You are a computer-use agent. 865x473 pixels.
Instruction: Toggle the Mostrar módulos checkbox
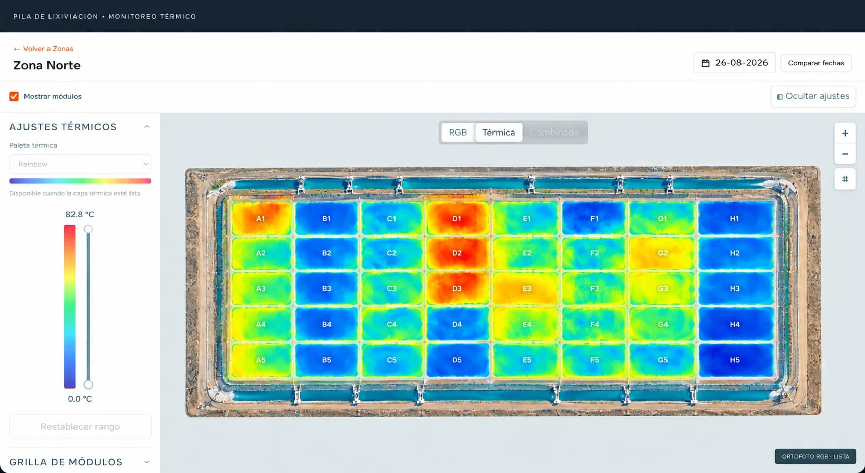coord(14,96)
